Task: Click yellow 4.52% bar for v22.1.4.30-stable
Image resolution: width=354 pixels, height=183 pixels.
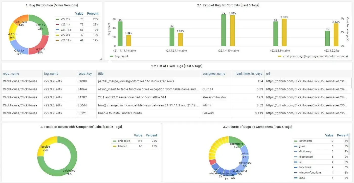Action: (232, 31)
